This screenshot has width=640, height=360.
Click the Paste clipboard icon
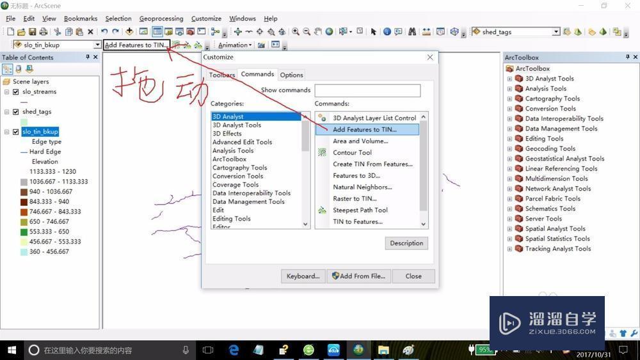pyautogui.click(x=79, y=31)
